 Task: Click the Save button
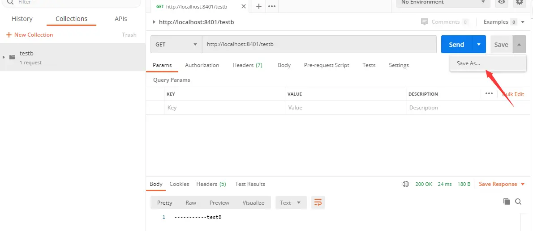tap(501, 44)
